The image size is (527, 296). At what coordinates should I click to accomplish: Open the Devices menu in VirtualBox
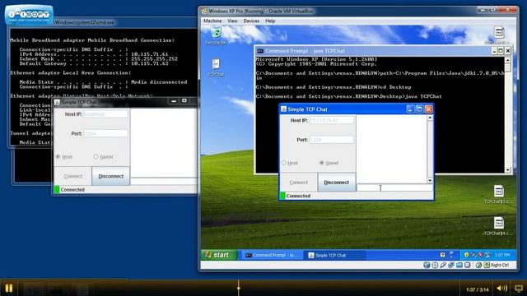251,21
